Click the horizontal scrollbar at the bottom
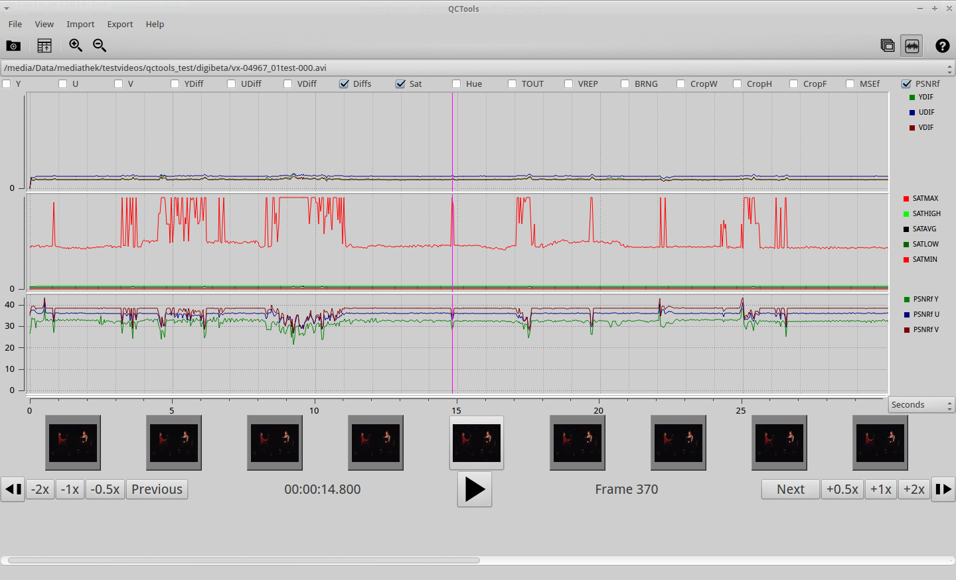 [x=244, y=561]
